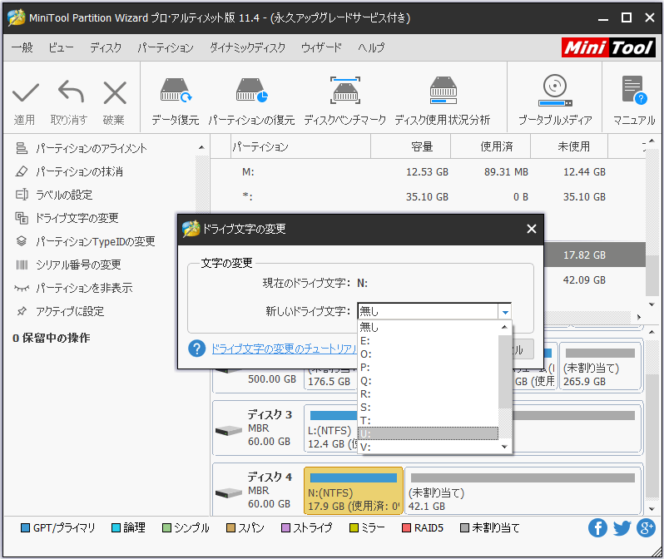The width and height of the screenshot is (664, 559).
Task: Click the ミラー legend color swatch
Action: pyautogui.click(x=354, y=528)
